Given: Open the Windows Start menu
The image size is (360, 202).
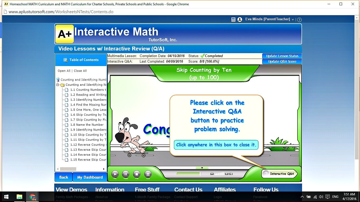Looking at the screenshot, I should [6, 197].
